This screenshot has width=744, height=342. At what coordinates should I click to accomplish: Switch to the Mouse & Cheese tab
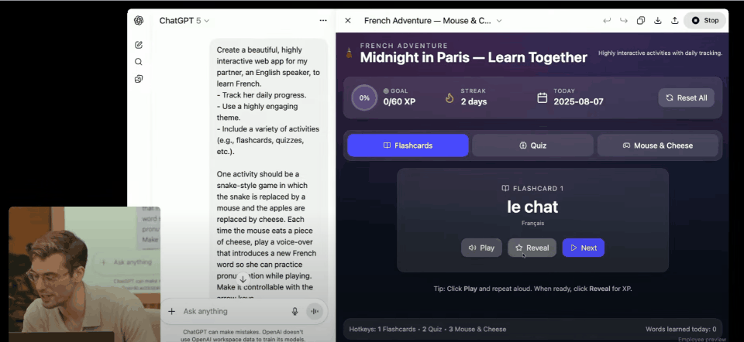(x=658, y=145)
